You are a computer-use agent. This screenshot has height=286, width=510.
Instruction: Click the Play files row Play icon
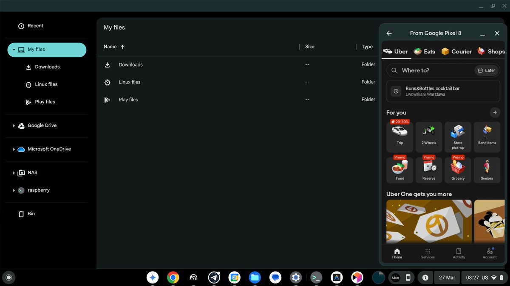point(108,100)
